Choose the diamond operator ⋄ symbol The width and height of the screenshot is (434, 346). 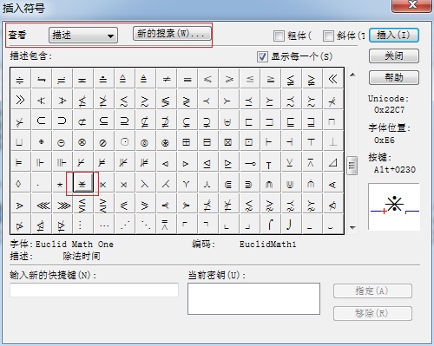click(19, 184)
